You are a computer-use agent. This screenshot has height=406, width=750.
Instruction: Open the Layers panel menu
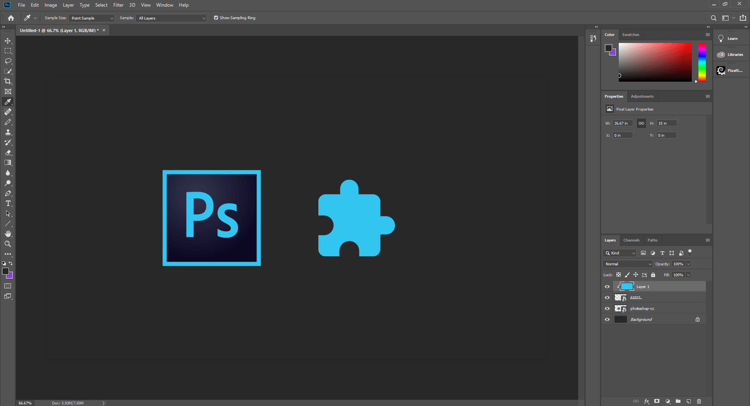tap(707, 240)
